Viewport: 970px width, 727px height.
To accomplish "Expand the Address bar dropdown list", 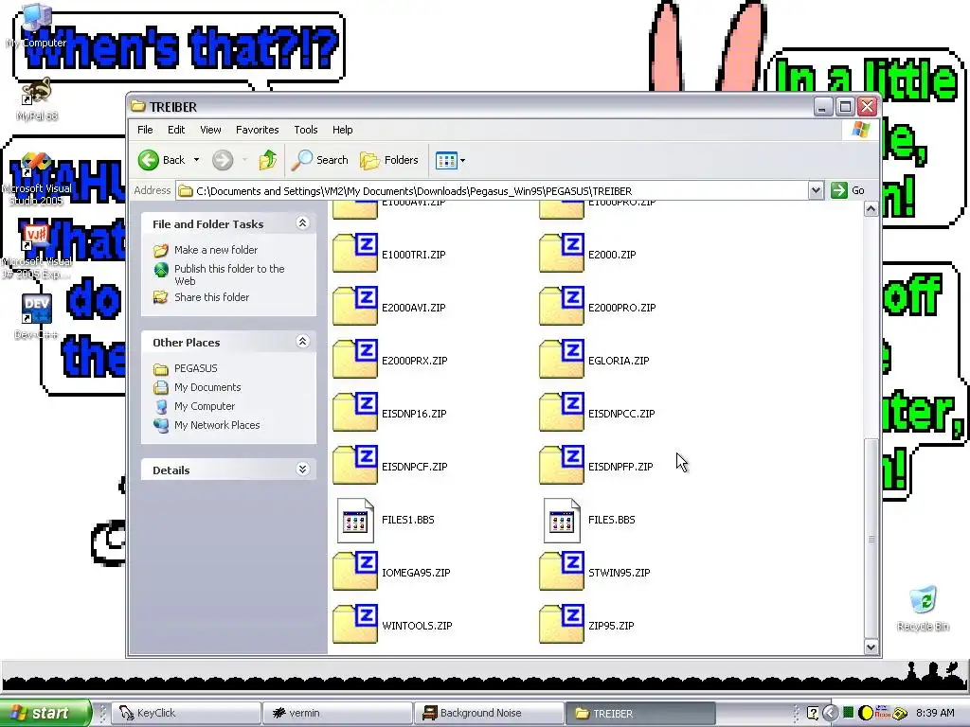I will 816,190.
